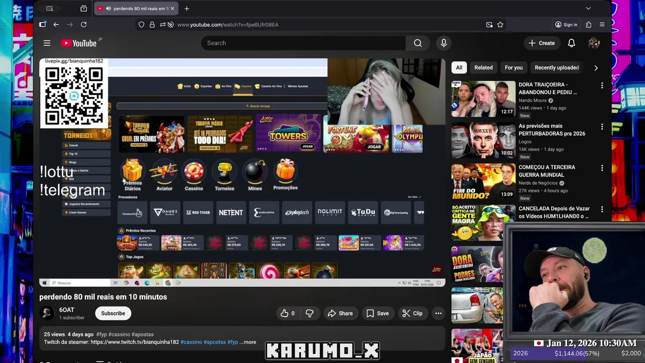Open YouTube notifications bell
The image size is (645, 363).
tap(571, 43)
